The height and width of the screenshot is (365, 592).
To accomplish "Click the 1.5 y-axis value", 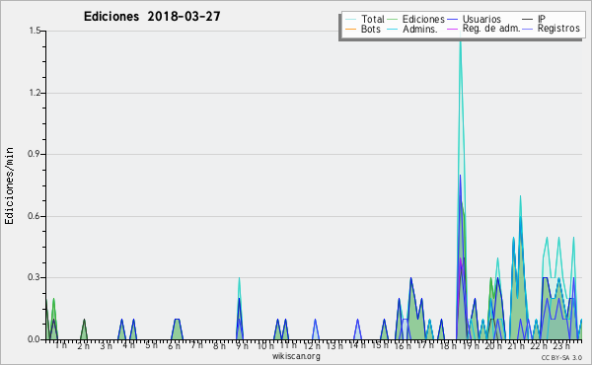I will pyautogui.click(x=35, y=31).
